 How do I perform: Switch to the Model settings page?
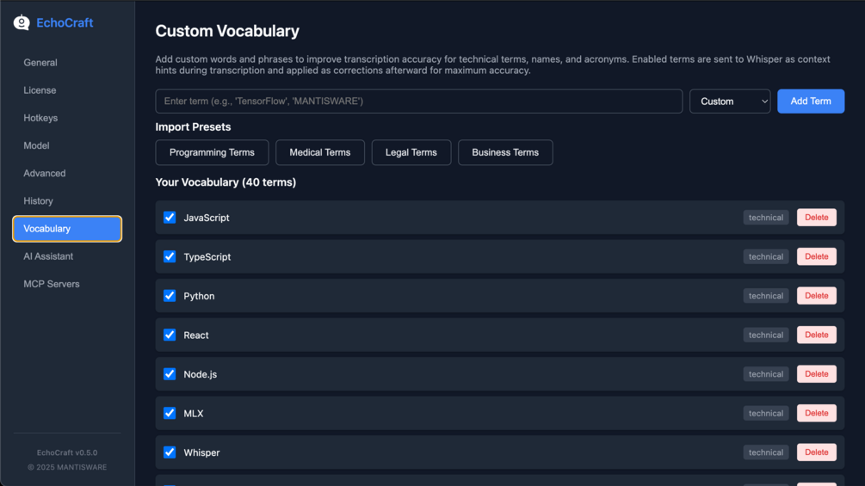[36, 145]
